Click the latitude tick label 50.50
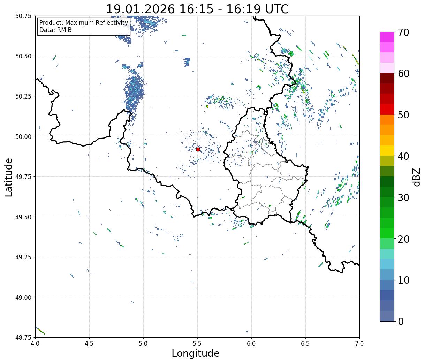425x362 pixels. pyautogui.click(x=23, y=56)
